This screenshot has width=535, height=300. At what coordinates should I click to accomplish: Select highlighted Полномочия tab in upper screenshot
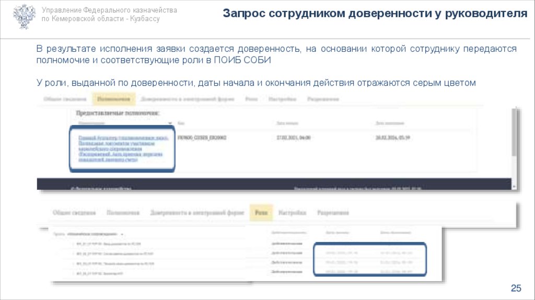pyautogui.click(x=113, y=99)
